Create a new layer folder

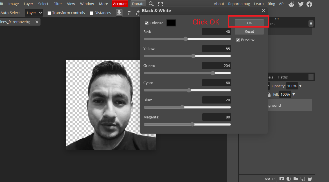[296, 179]
